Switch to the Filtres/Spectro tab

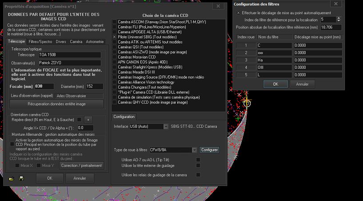point(40,41)
